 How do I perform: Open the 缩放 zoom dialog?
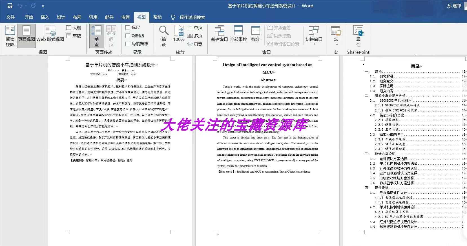(x=164, y=36)
